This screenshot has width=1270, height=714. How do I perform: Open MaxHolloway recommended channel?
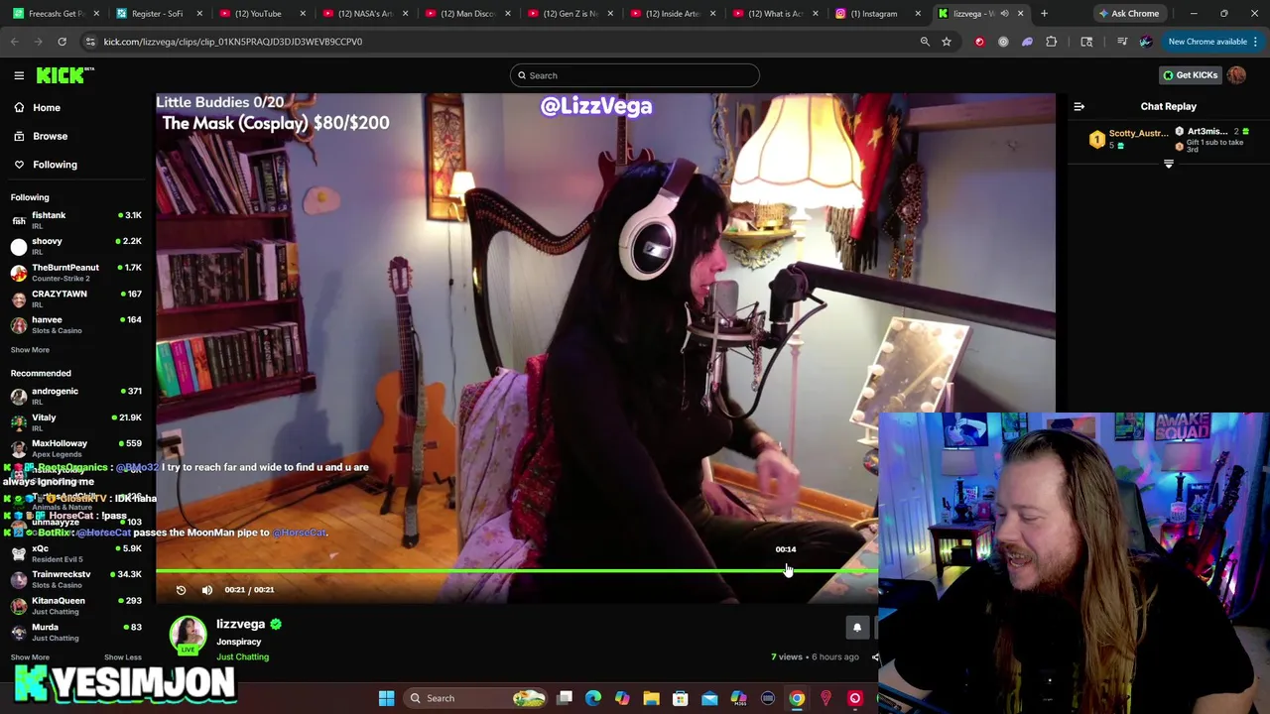pos(77,448)
